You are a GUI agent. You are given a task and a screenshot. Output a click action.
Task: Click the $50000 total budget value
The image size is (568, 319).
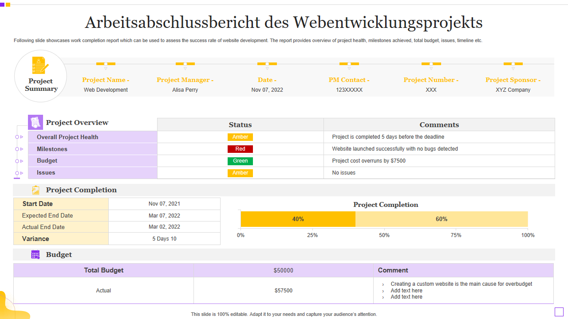tap(284, 270)
